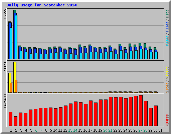This screenshot has height=134, width=171.
Task: Click green weekend day label 28
Action: tap(145, 130)
